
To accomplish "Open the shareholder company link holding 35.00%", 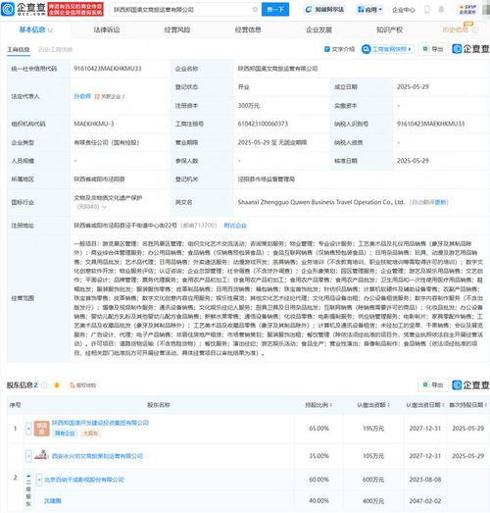I will click(97, 456).
